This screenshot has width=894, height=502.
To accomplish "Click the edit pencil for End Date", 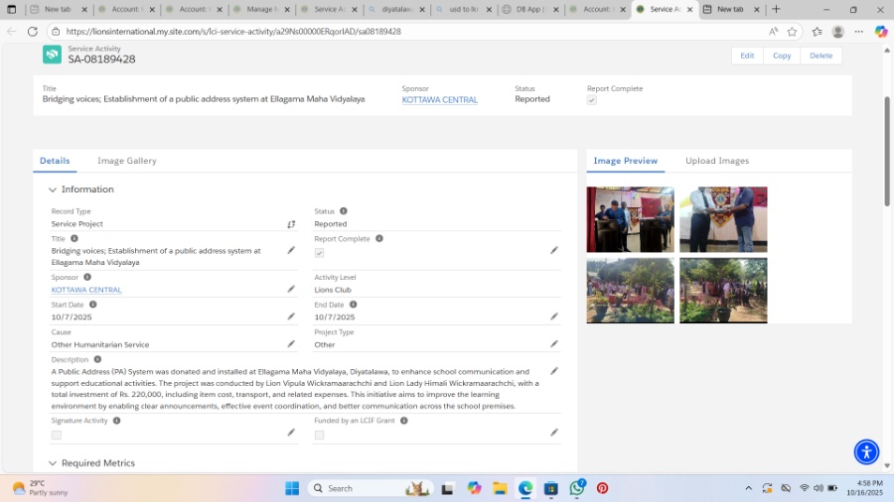I will click(x=554, y=316).
